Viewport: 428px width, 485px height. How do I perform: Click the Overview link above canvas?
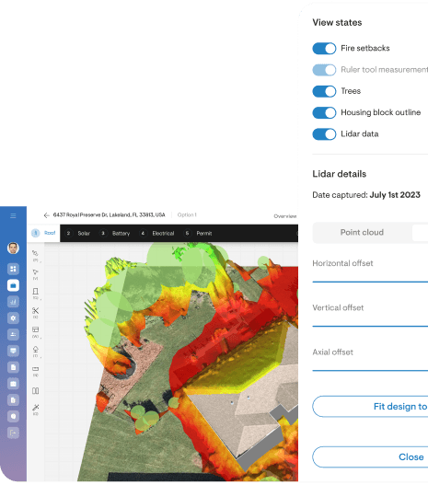click(284, 216)
